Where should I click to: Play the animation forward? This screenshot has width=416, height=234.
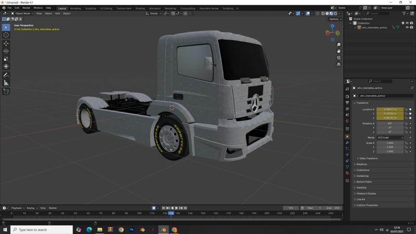[176, 208]
